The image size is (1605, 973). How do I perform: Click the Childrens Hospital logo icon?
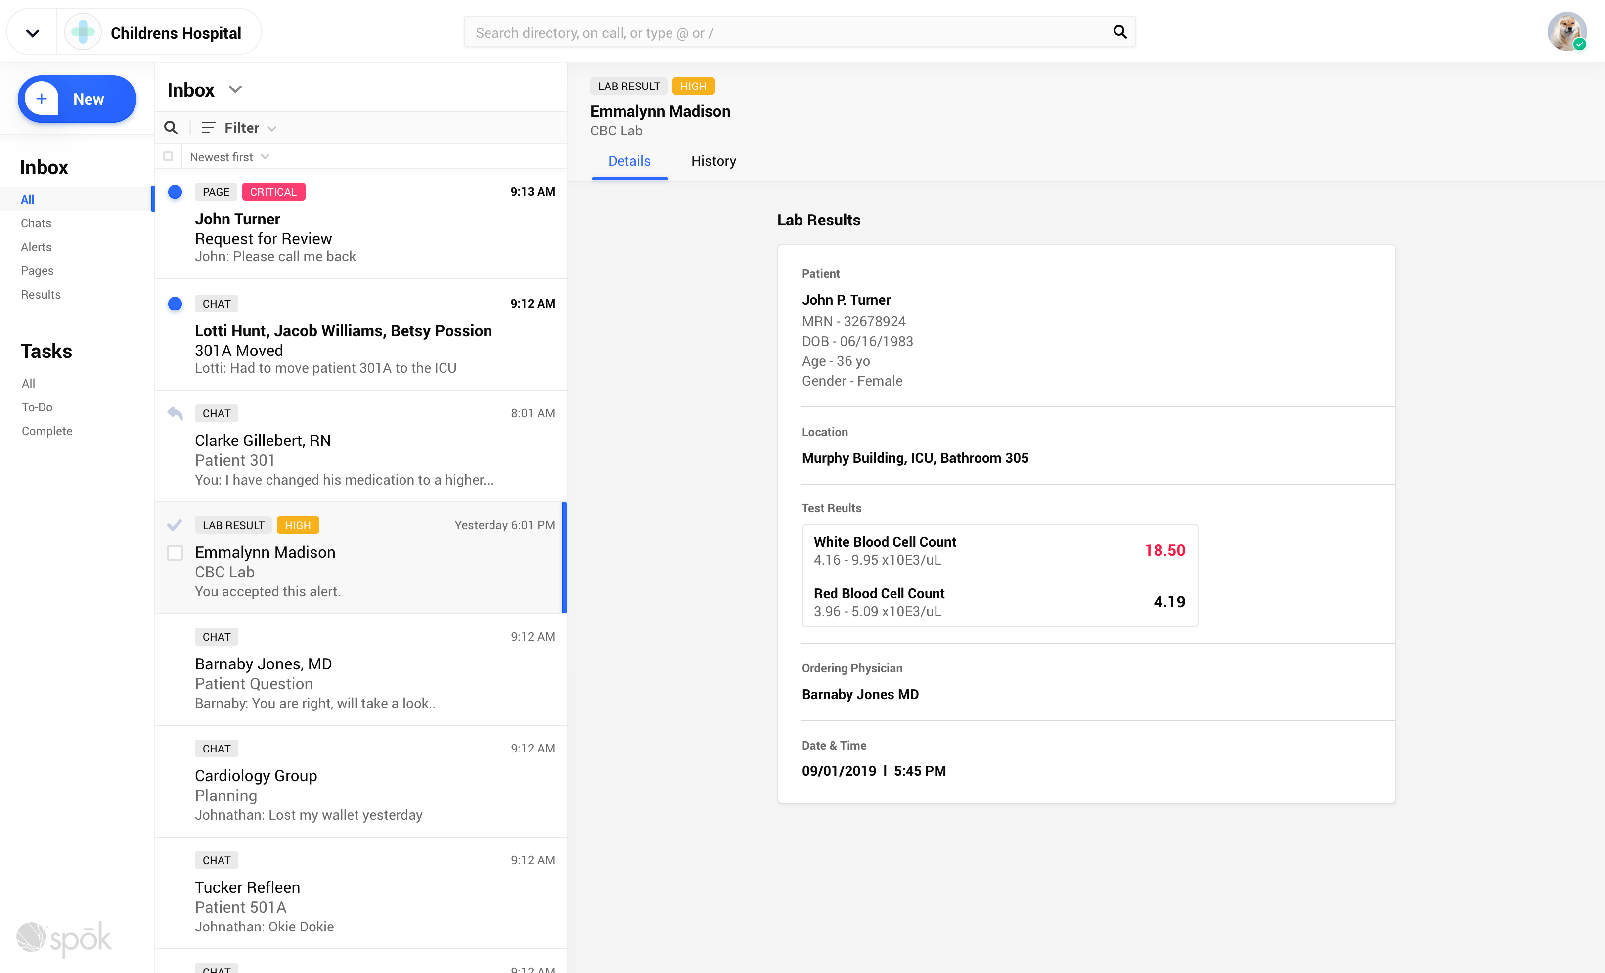pos(84,32)
